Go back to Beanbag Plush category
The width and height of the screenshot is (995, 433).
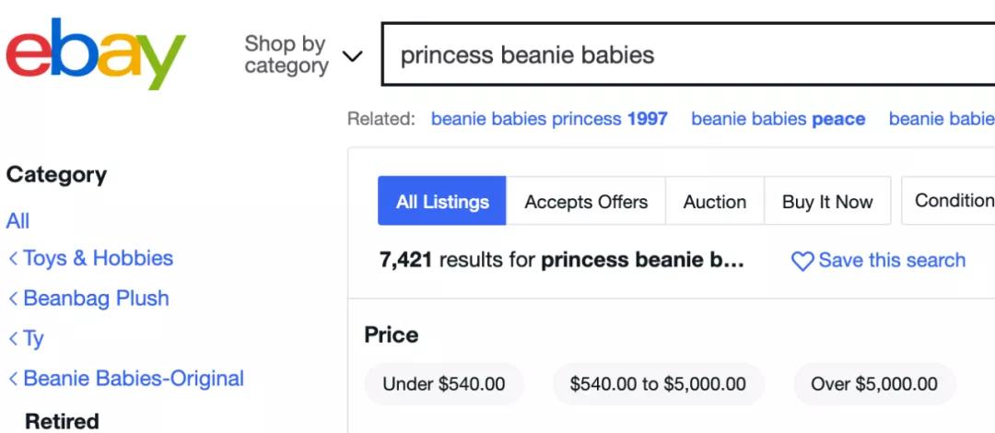click(x=96, y=298)
